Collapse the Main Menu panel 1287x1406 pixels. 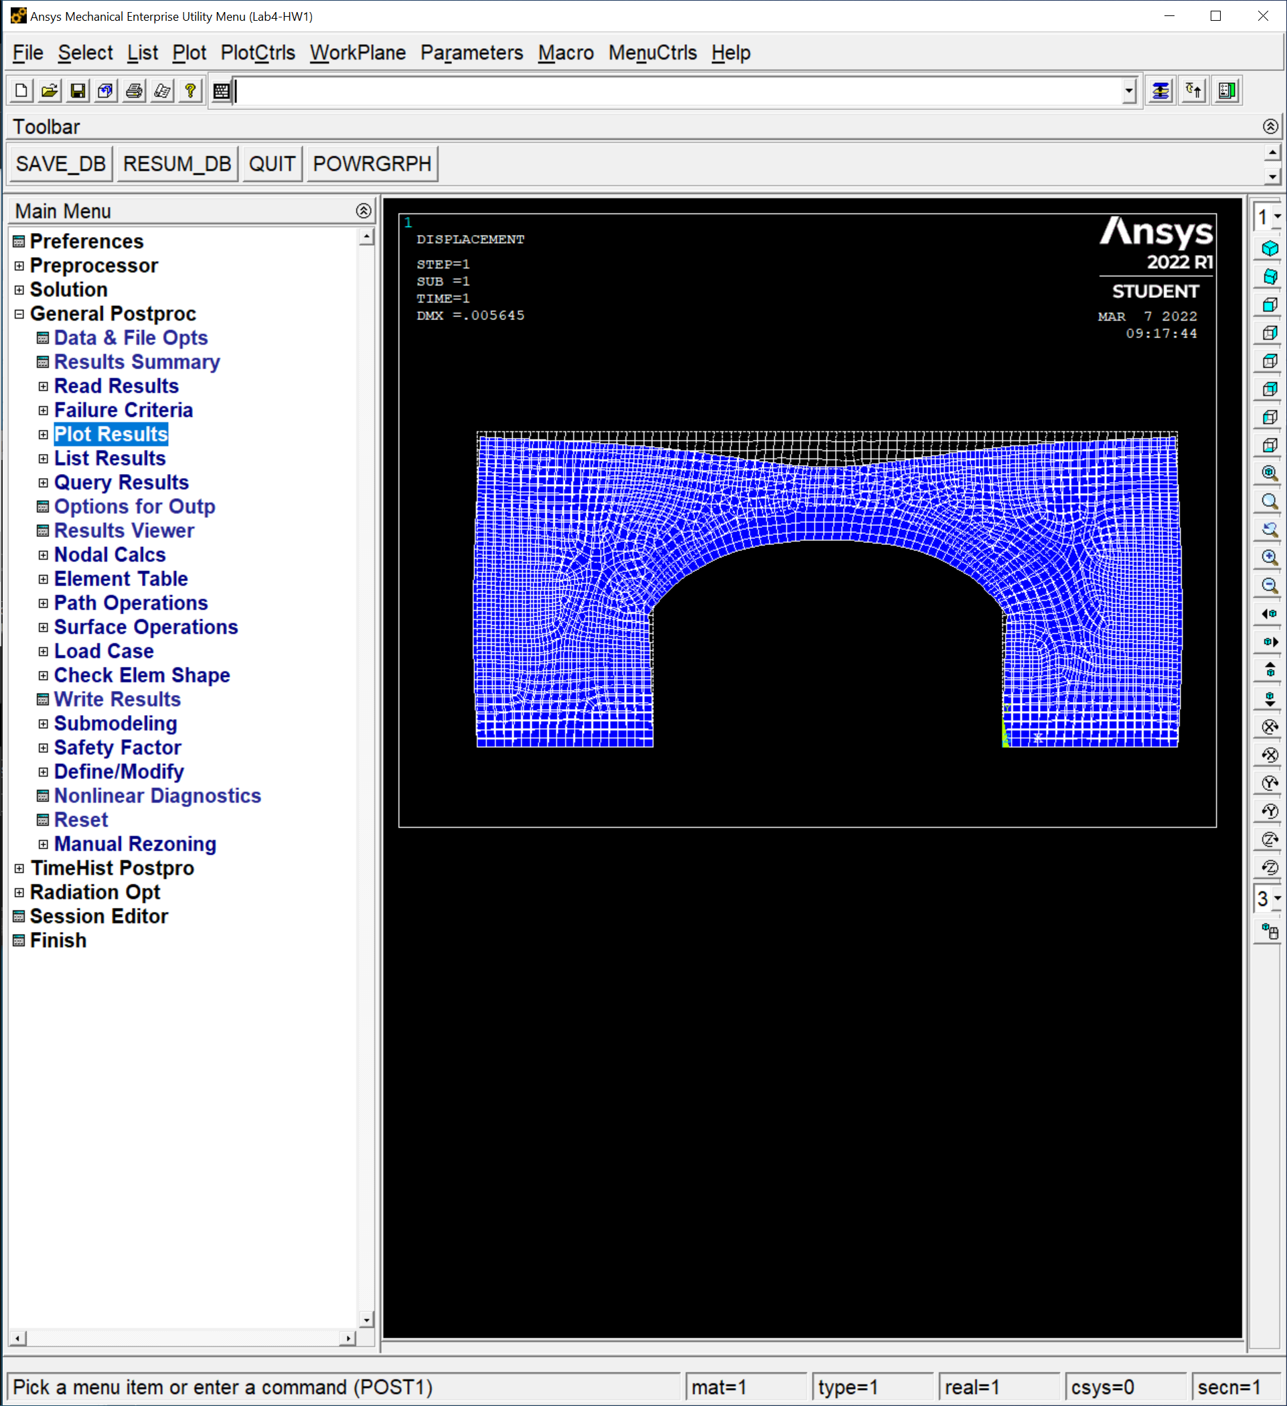pos(364,211)
